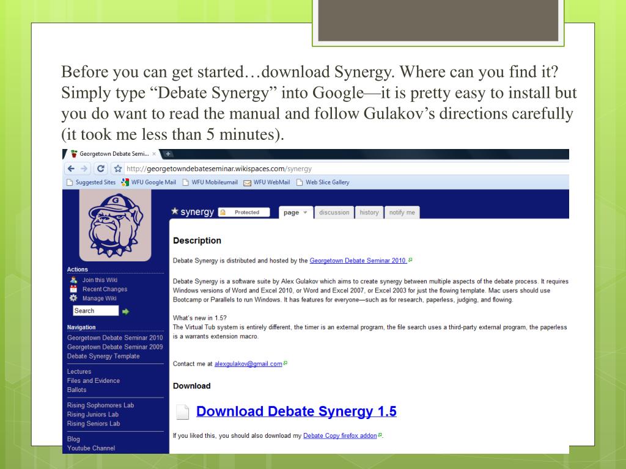This screenshot has height=469, width=626.
Task: Open the notify me tab
Action: point(402,213)
